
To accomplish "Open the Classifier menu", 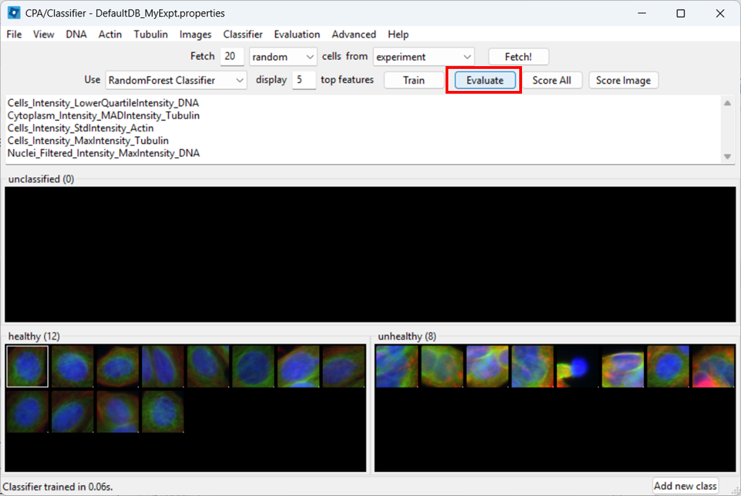I will (x=242, y=34).
